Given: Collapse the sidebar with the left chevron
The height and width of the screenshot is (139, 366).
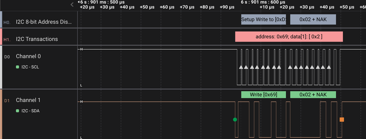Looking at the screenshot, I should (x=72, y=4).
